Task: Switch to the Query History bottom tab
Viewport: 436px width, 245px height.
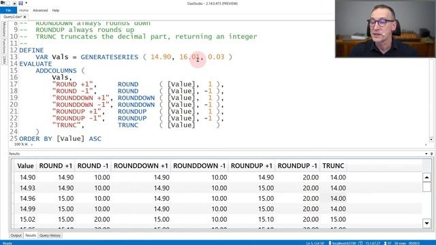Action: click(x=50, y=235)
